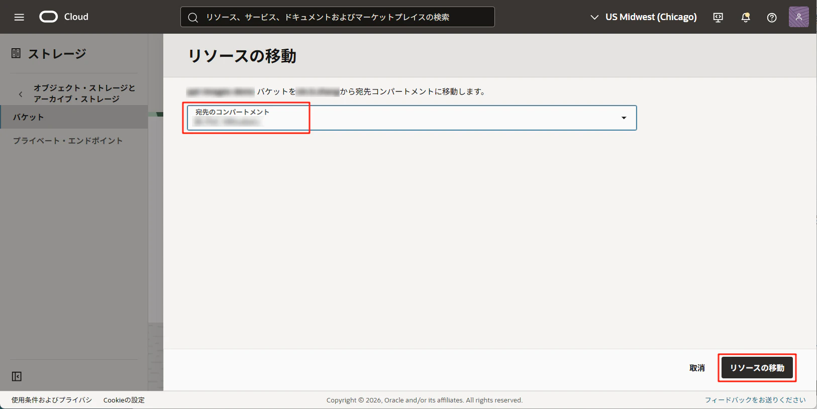Go back using the sidebar chevron
The image size is (817, 409).
coord(21,94)
